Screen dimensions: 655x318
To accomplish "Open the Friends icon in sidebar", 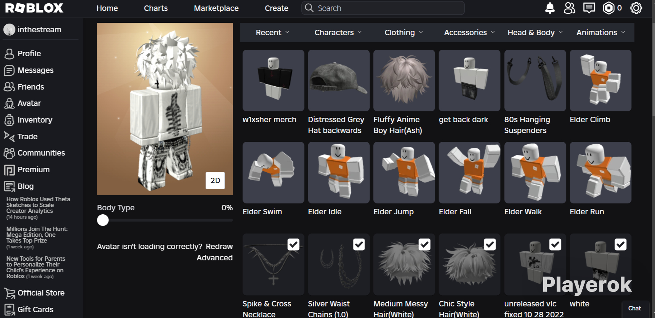I will click(x=9, y=87).
